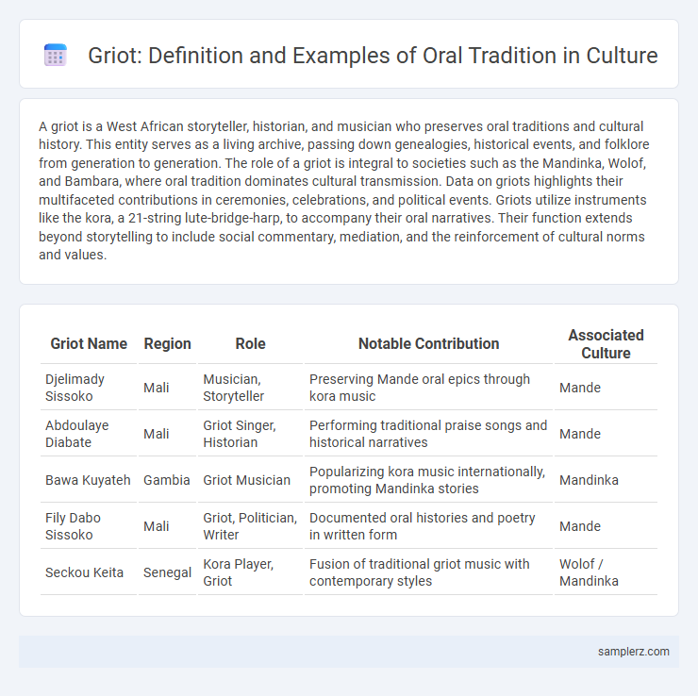The height and width of the screenshot is (696, 698).
Task: Click Mali in the Djelimady Sissoko row
Action: tap(167, 388)
